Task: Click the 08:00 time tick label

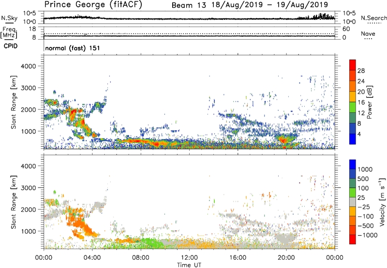Action: 141,258
